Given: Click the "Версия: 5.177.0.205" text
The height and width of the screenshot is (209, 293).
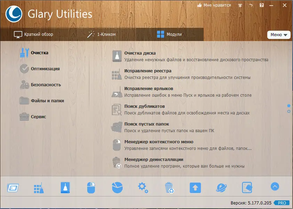Looking at the screenshot, I should [251, 203].
